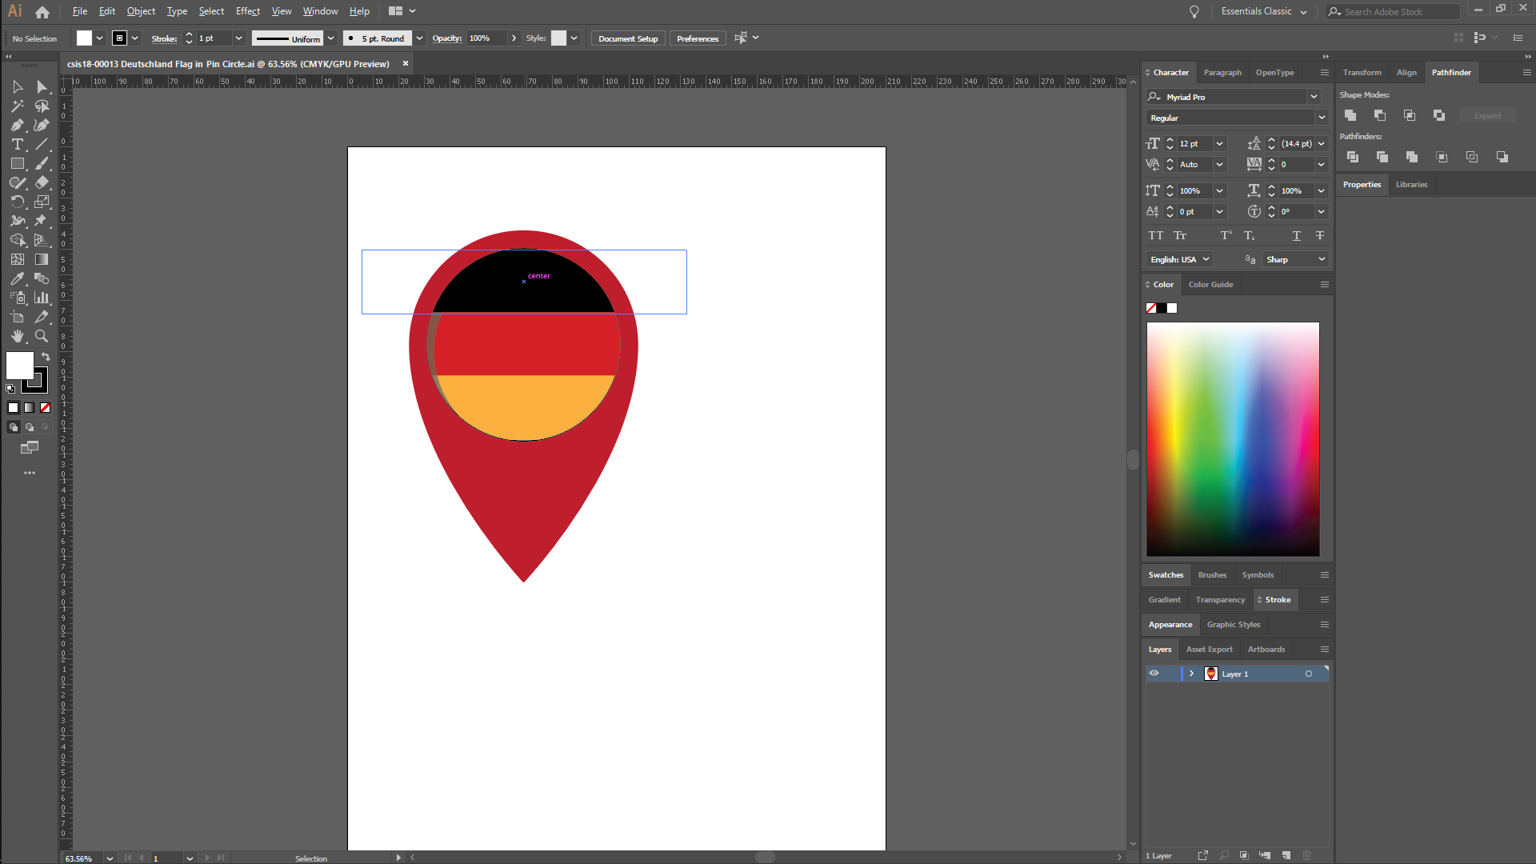Select the Zoom tool
The width and height of the screenshot is (1536, 864).
click(x=42, y=336)
